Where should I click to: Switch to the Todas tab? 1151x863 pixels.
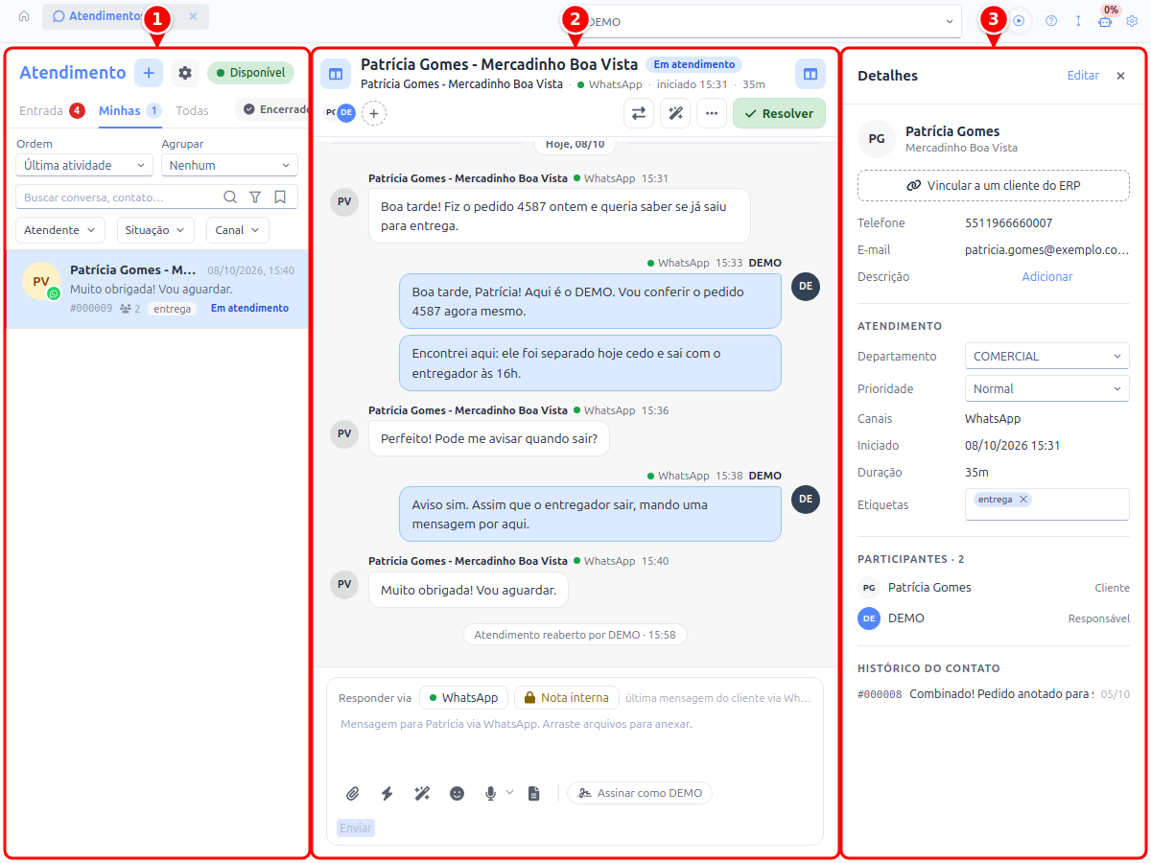click(x=192, y=110)
